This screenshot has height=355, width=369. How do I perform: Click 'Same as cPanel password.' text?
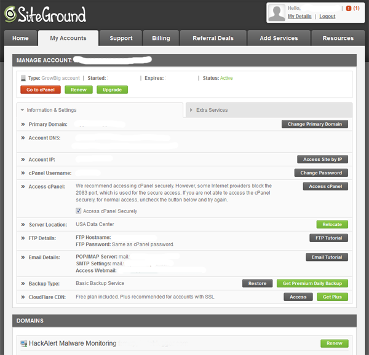click(143, 244)
